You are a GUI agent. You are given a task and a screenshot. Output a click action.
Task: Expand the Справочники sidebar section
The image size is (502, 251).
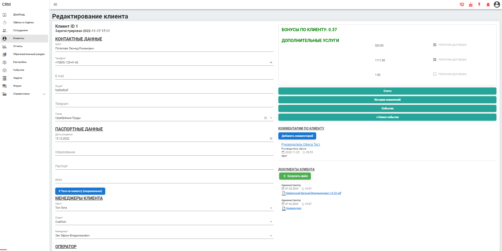[44, 94]
